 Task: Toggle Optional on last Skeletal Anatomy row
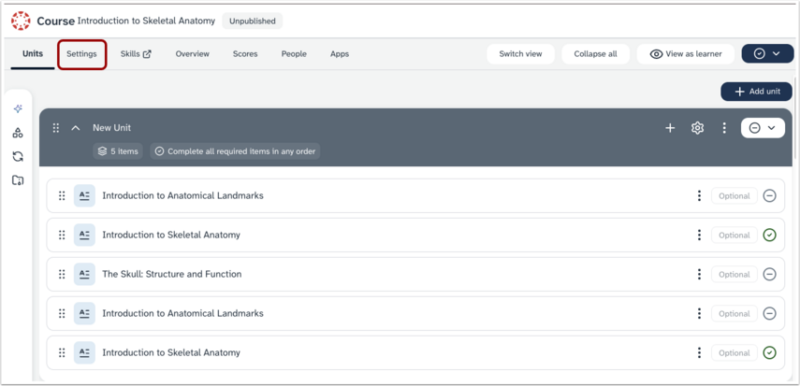[x=735, y=353]
